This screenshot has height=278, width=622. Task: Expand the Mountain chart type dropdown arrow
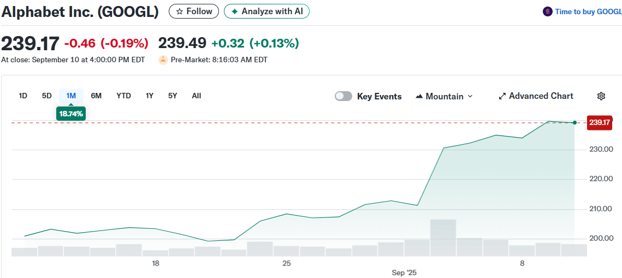click(x=470, y=96)
